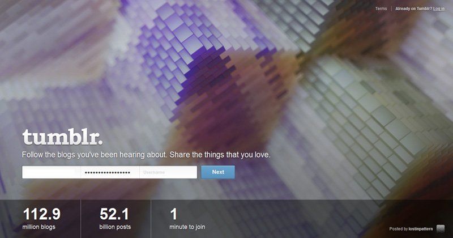Click the large number 1 statistic
Viewport: 453px width, 238px height.
173,214
